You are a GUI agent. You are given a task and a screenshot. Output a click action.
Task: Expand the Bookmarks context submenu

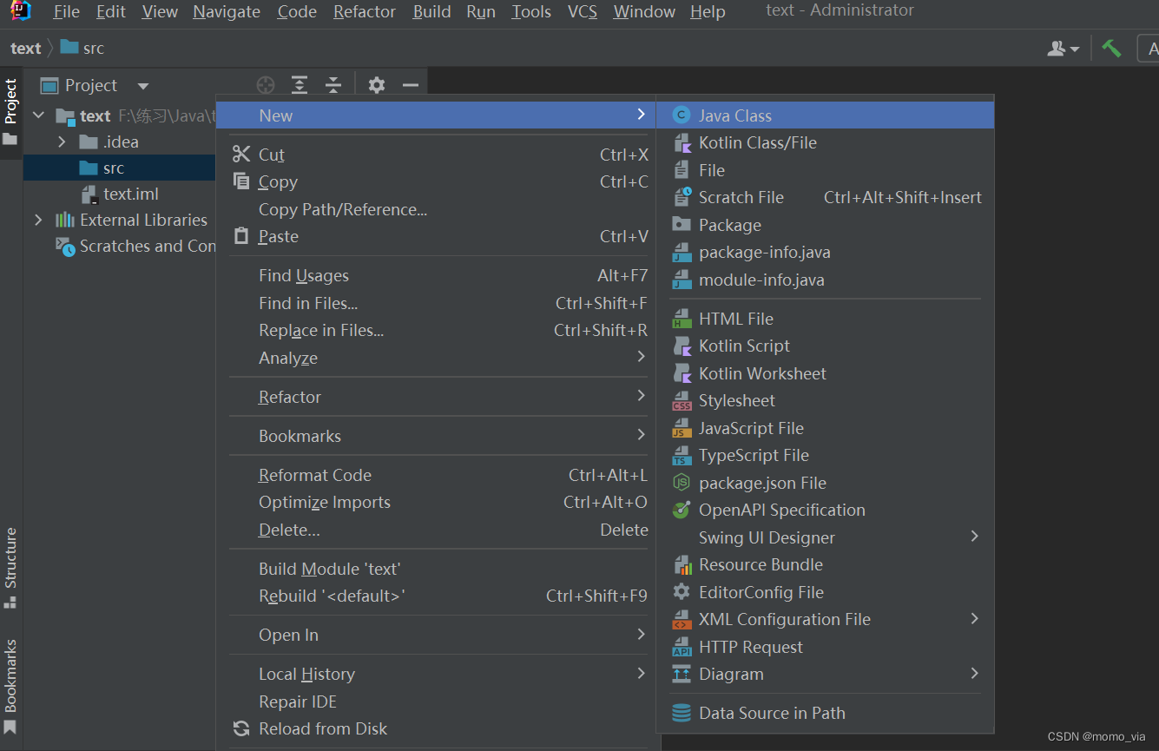click(x=436, y=436)
